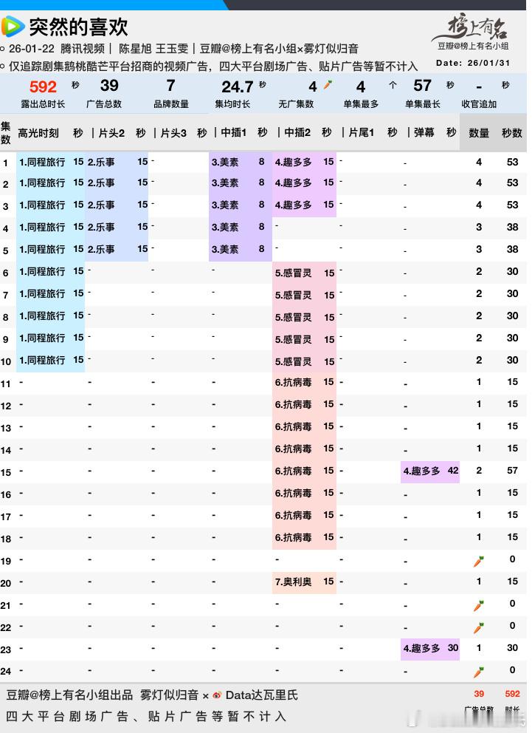This screenshot has height=733, width=532.
Task: Click the 39 value above 广告总数
Action: click(x=109, y=85)
